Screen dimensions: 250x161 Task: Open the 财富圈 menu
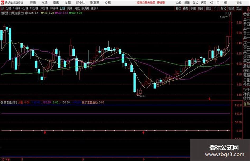tap(95, 3)
